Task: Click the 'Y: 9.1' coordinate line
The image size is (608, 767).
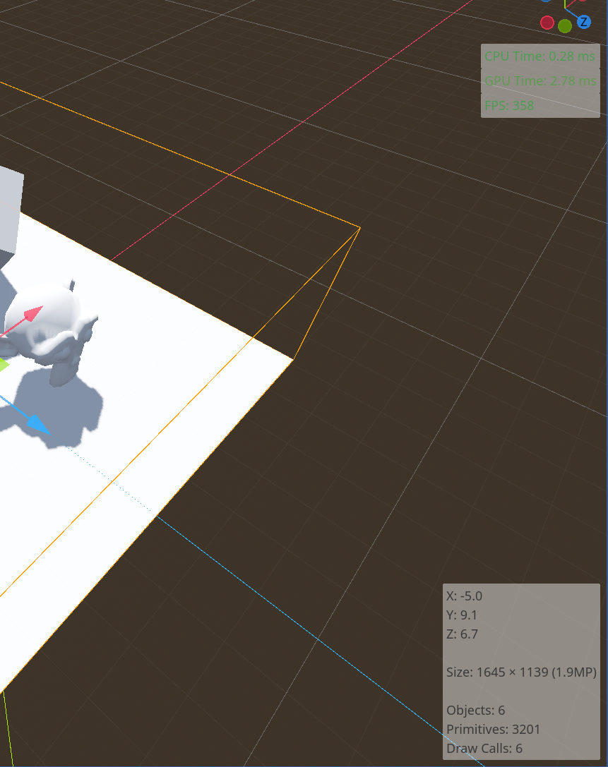Action: [461, 615]
